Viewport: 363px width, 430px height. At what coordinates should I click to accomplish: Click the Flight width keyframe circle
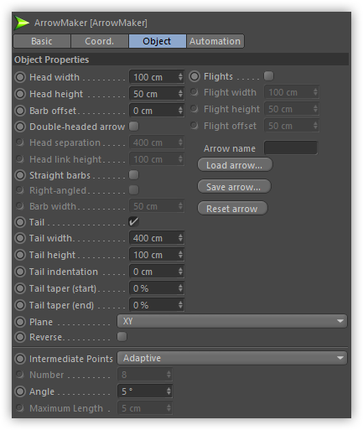194,92
